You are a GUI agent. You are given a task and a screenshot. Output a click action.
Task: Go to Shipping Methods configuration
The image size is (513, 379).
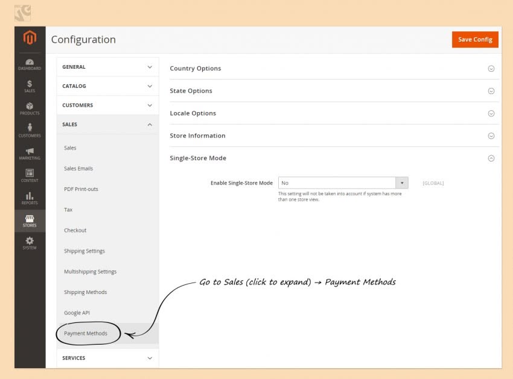84,292
